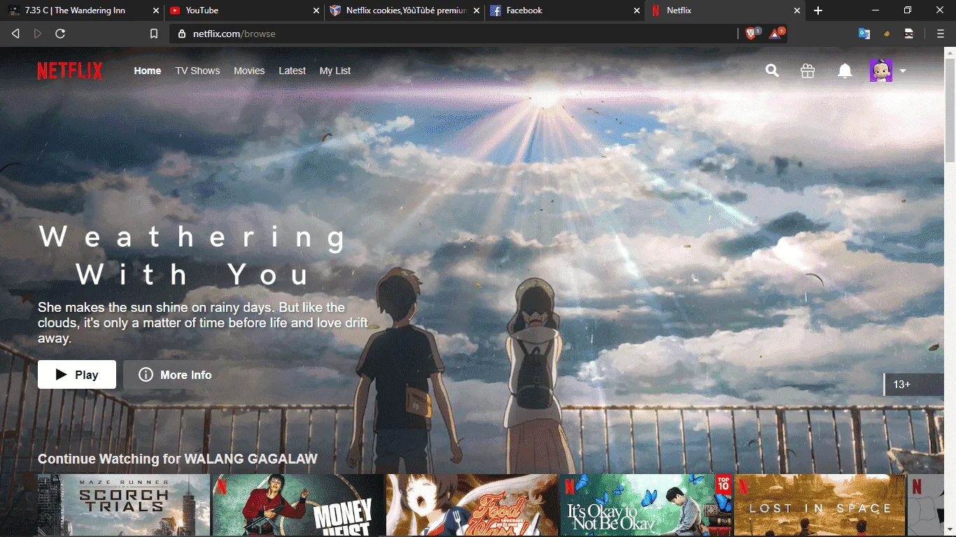Viewport: 956px width, 537px height.
Task: Open More Info for Weathering With You
Action: [x=174, y=375]
